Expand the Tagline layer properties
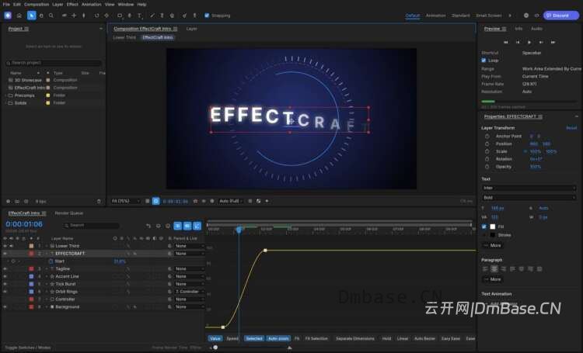This screenshot has height=353, width=583. [47, 268]
